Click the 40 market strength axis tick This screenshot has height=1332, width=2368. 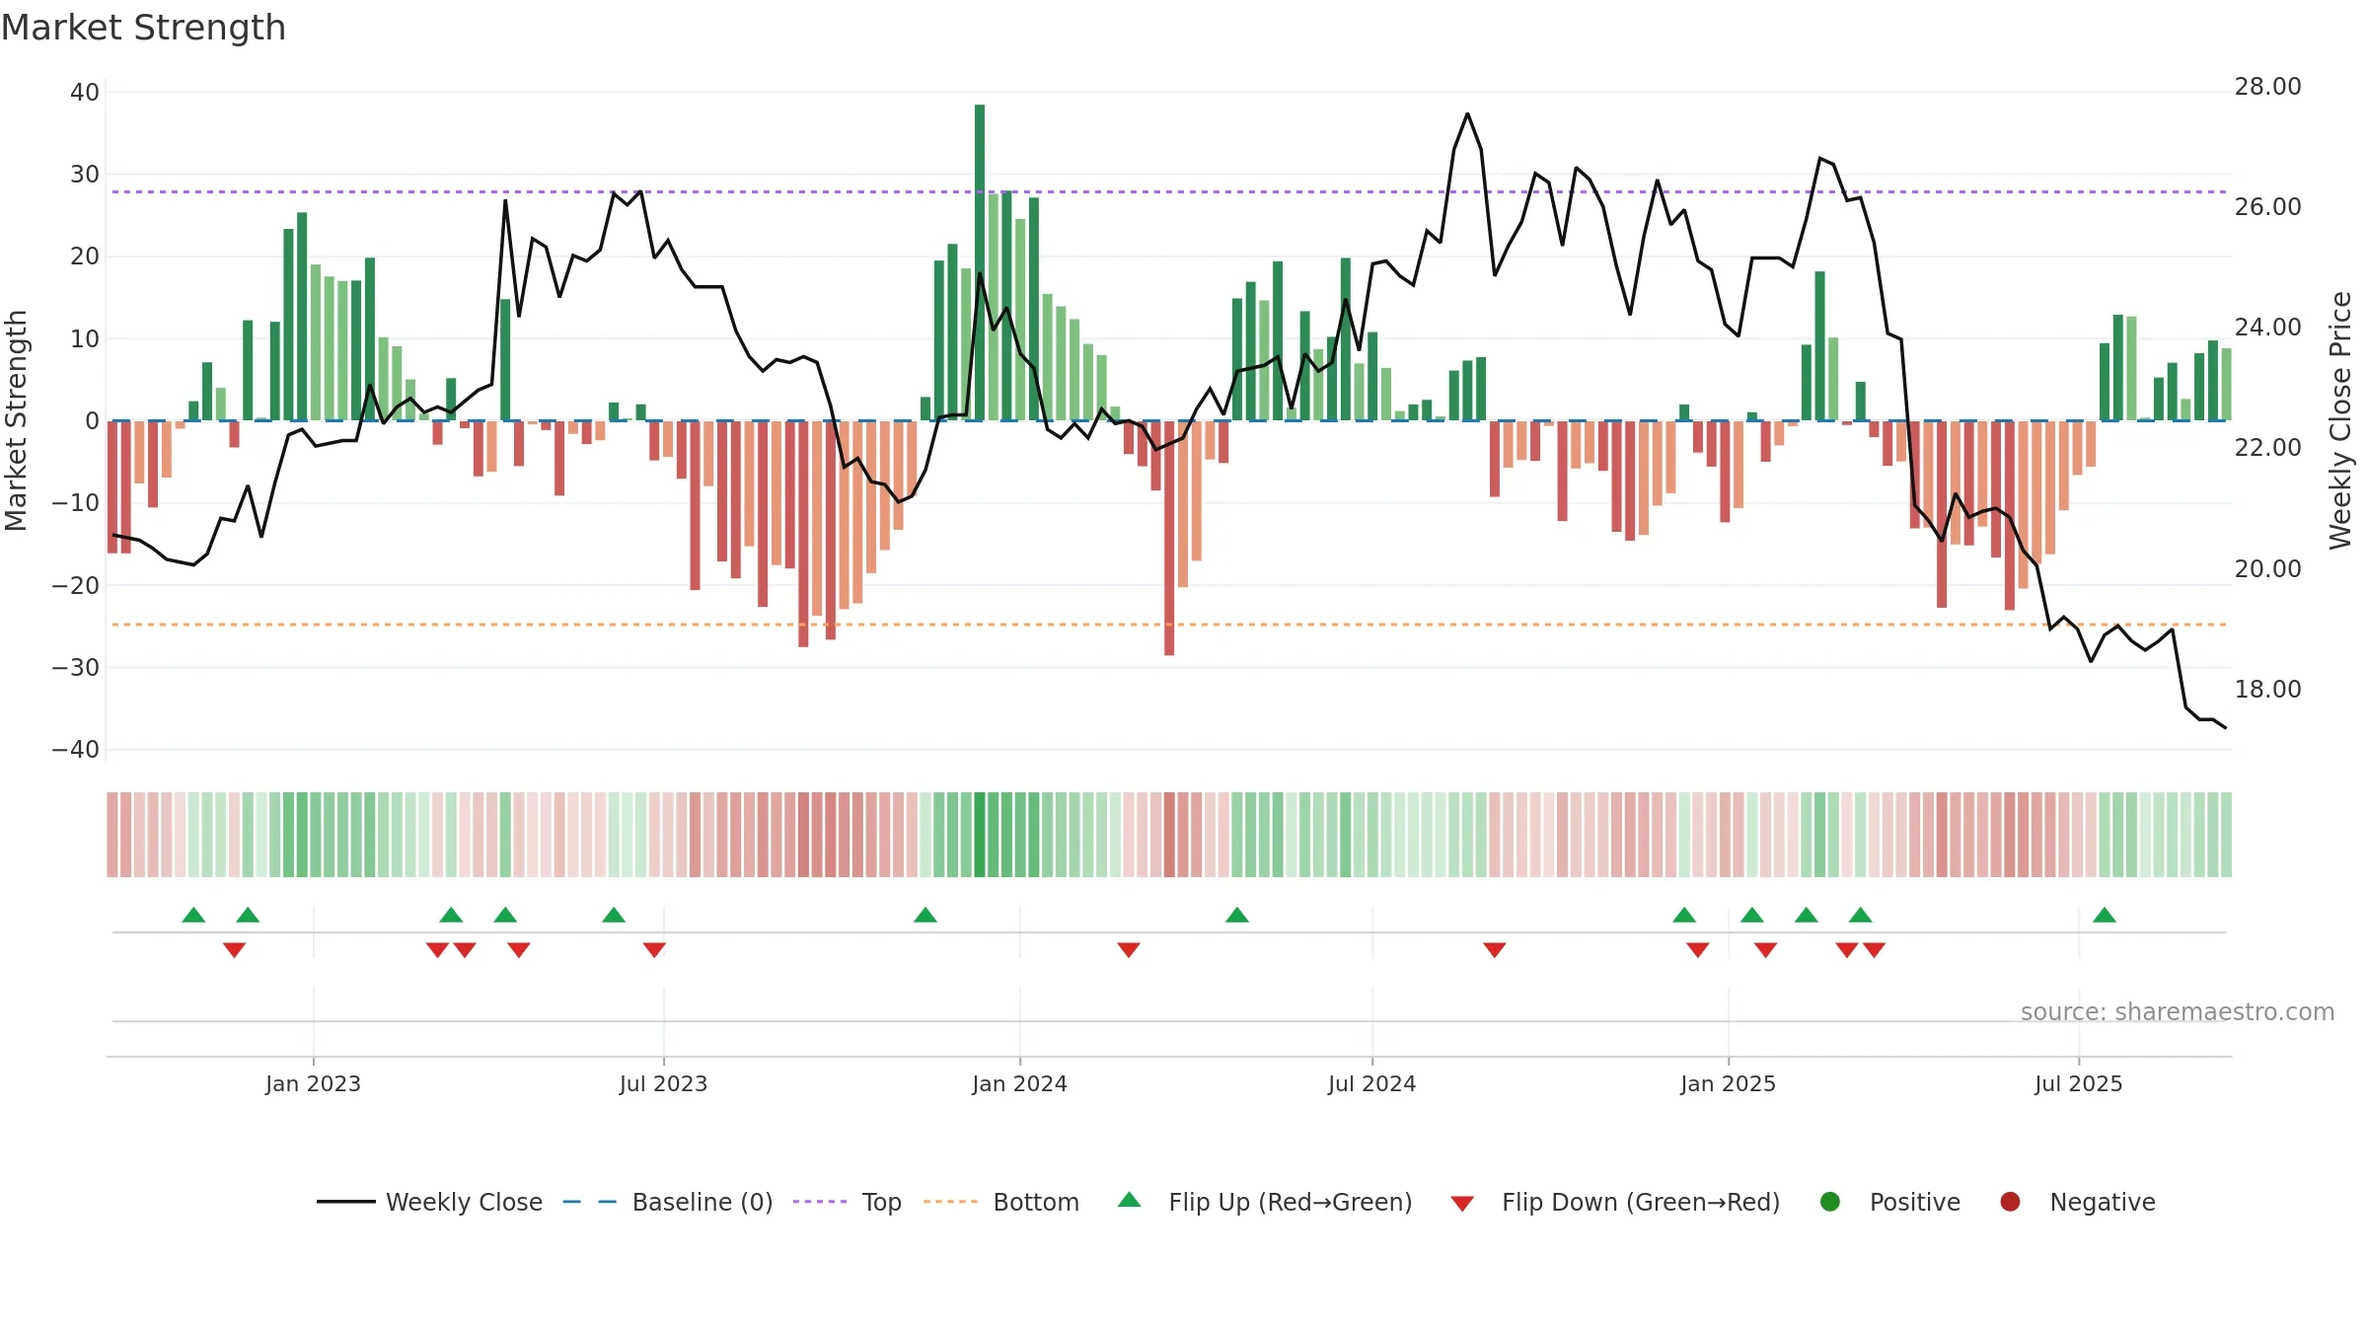click(85, 93)
